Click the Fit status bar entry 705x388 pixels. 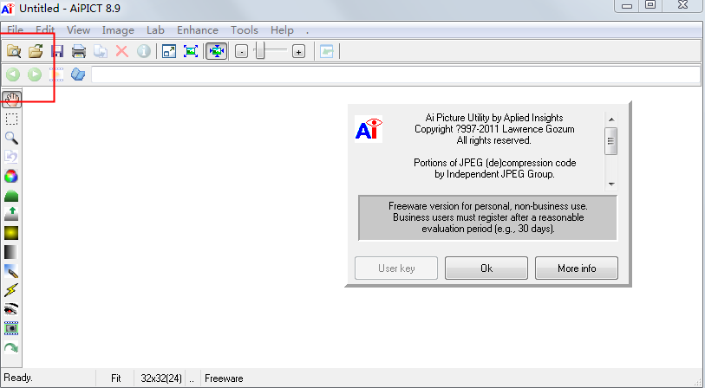point(116,378)
